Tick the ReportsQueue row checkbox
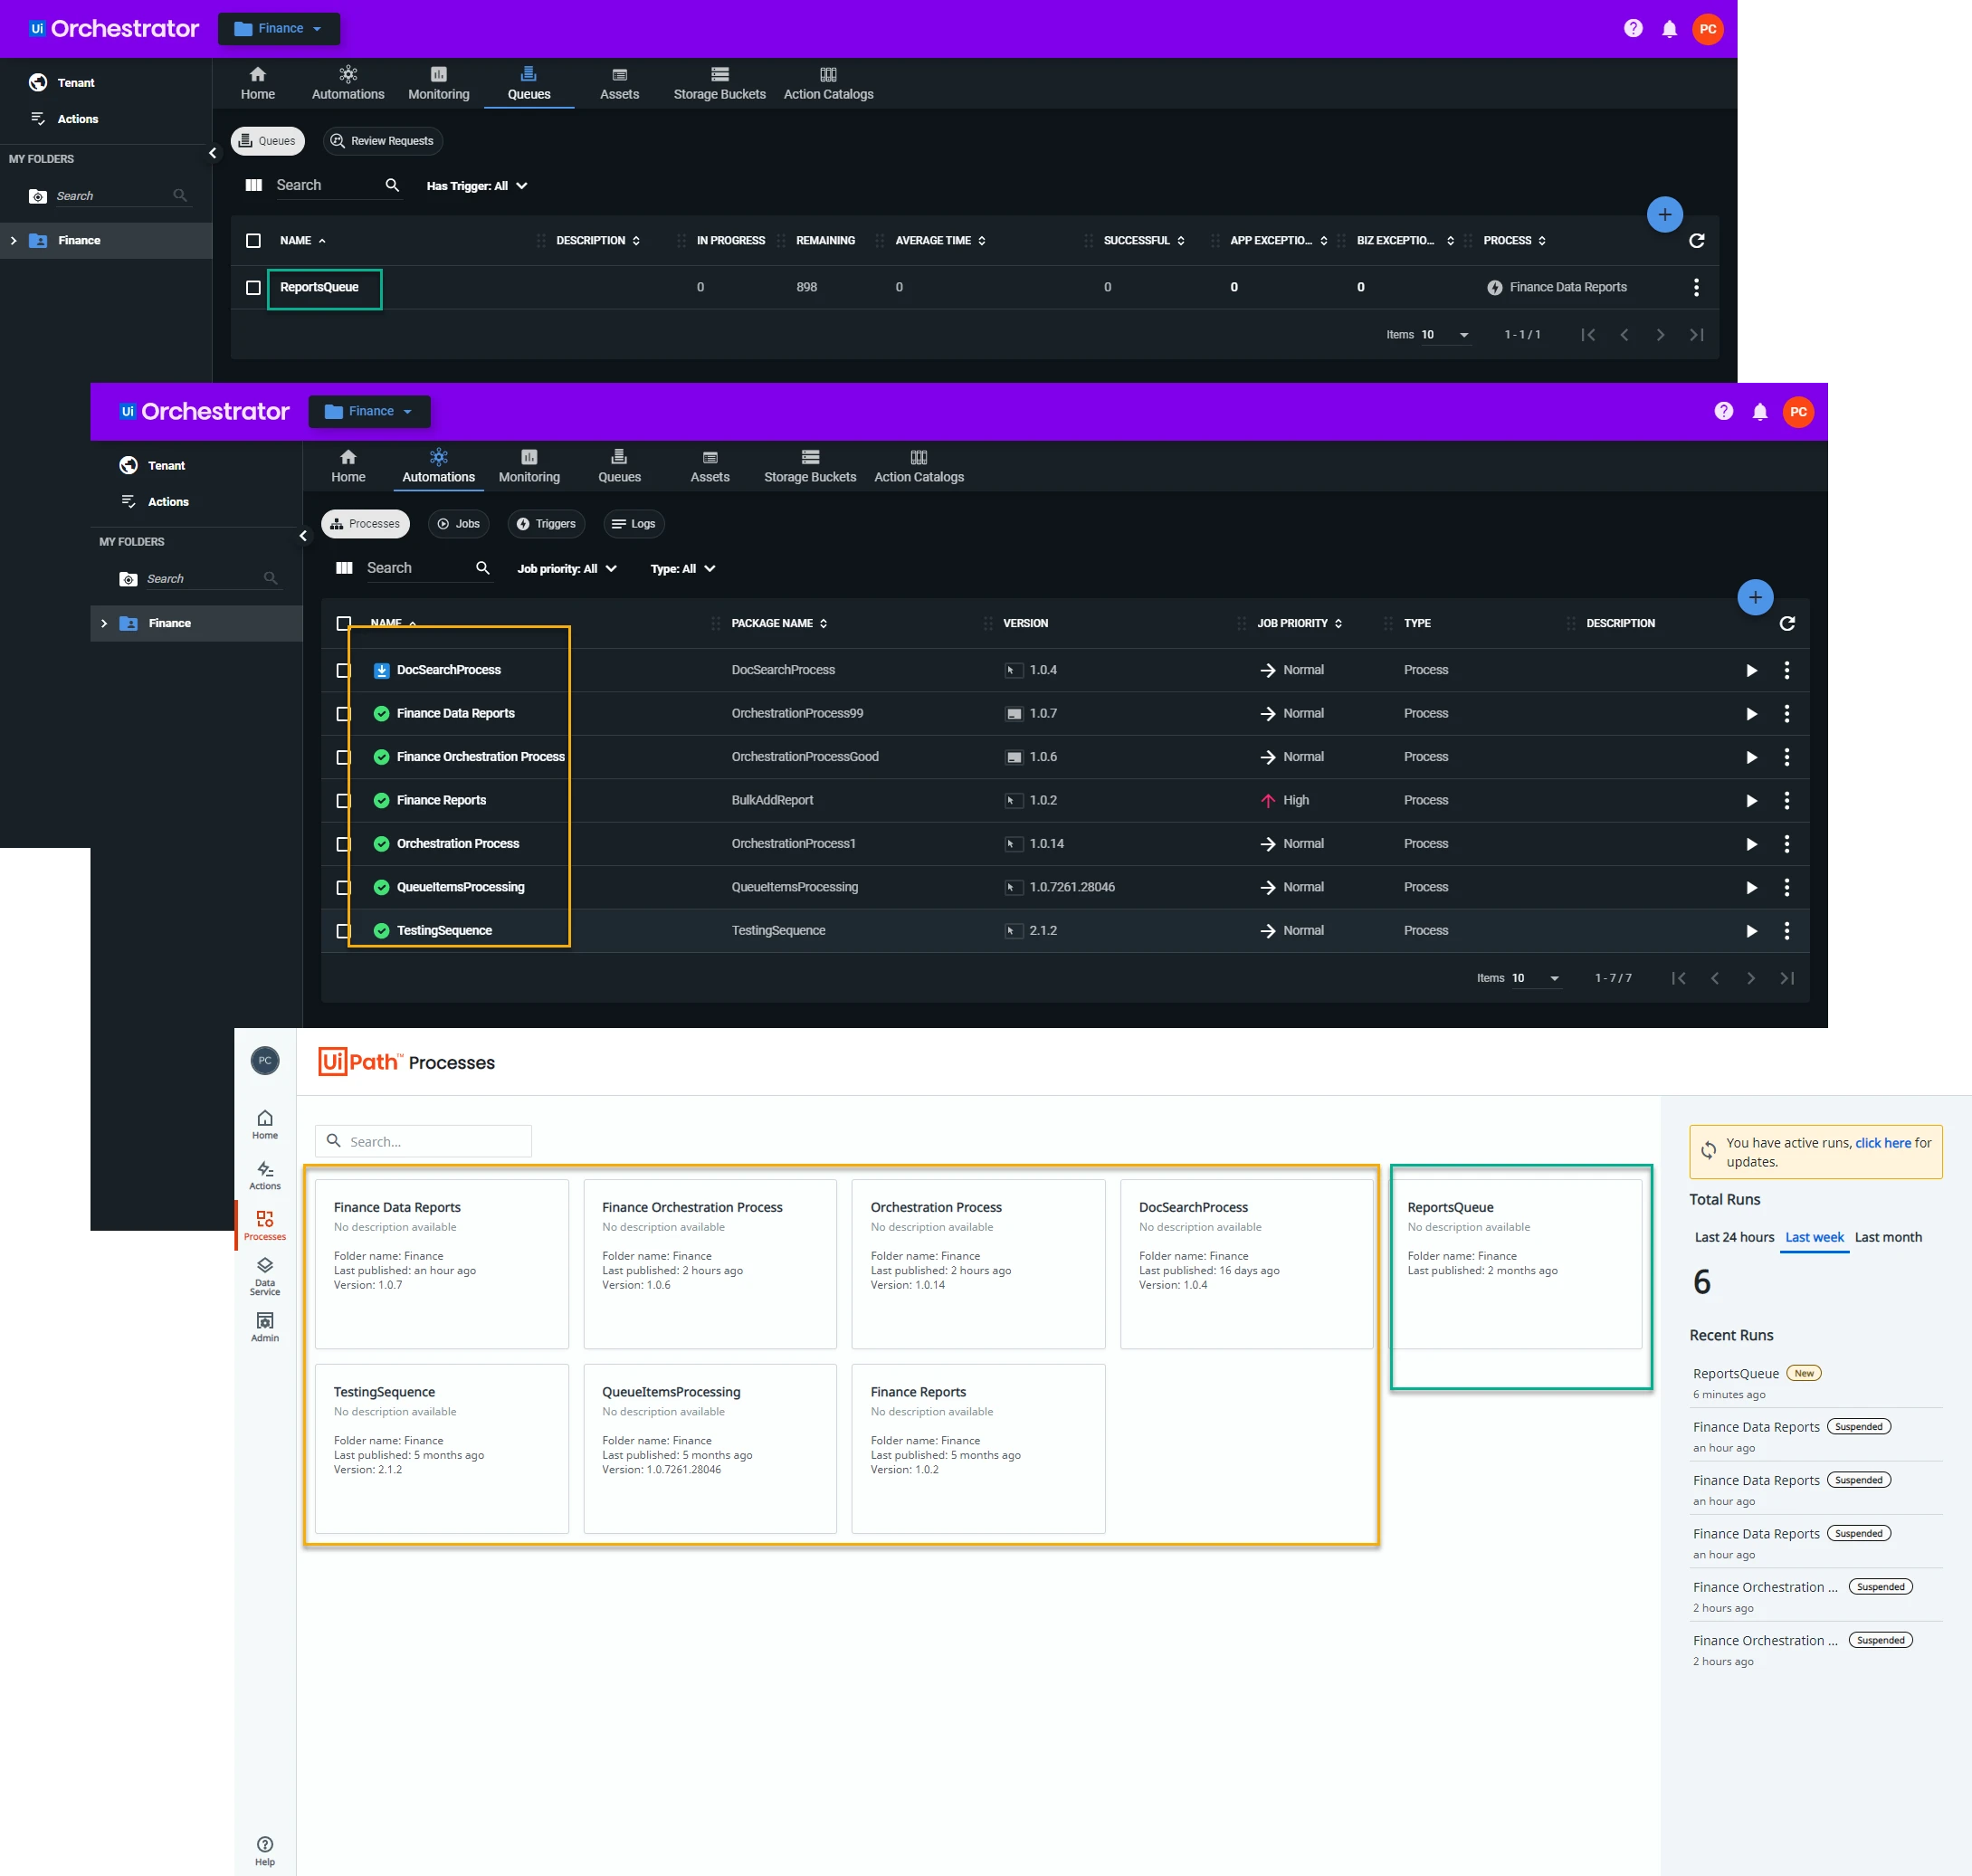The image size is (1972, 1876). point(253,288)
